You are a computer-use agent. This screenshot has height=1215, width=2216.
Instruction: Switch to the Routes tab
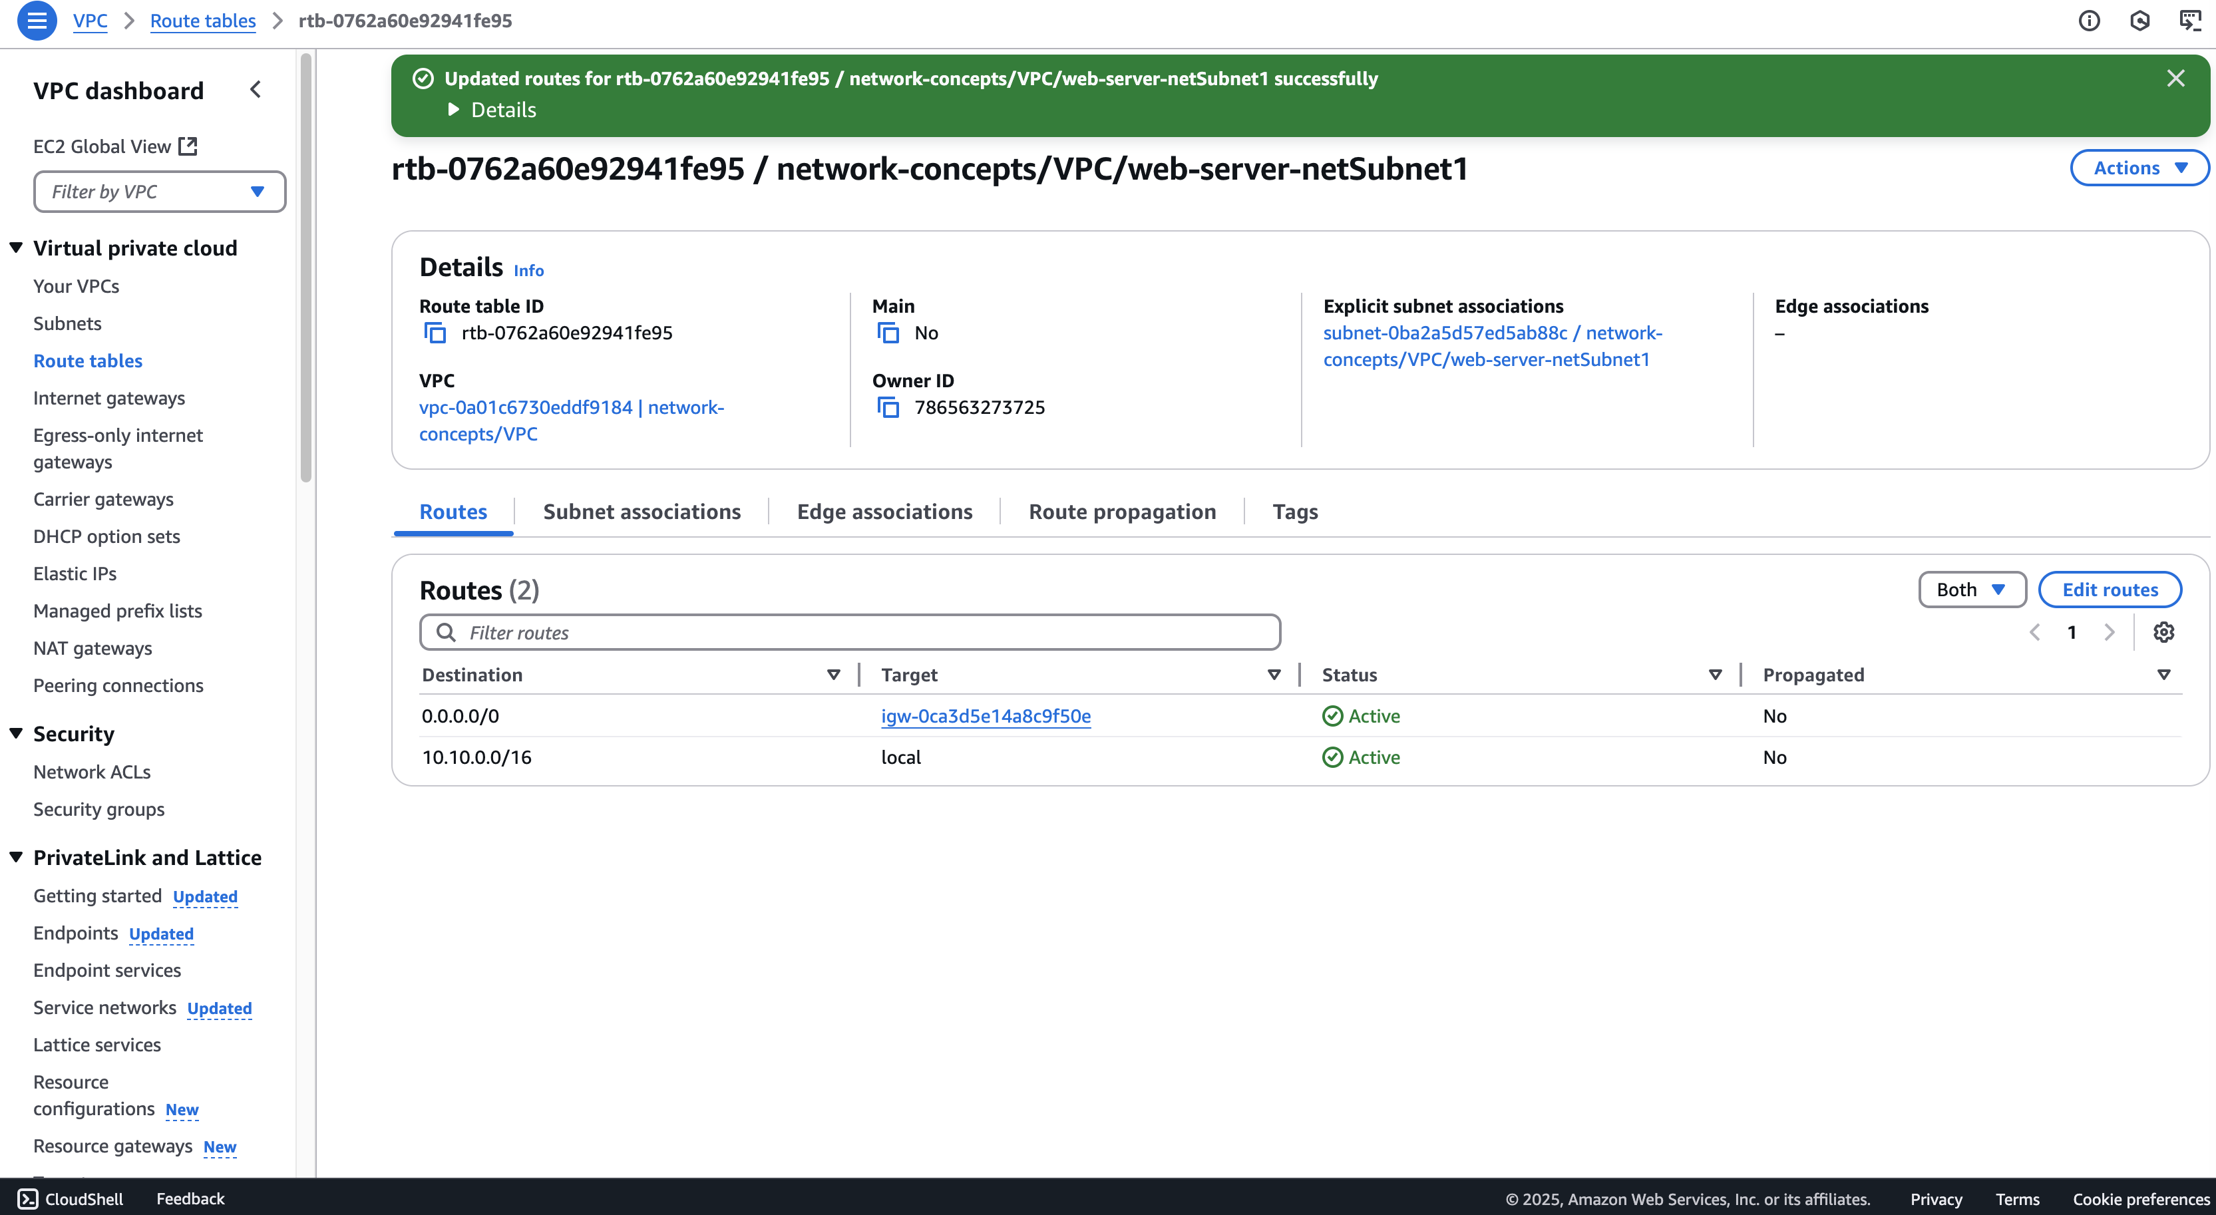(453, 512)
